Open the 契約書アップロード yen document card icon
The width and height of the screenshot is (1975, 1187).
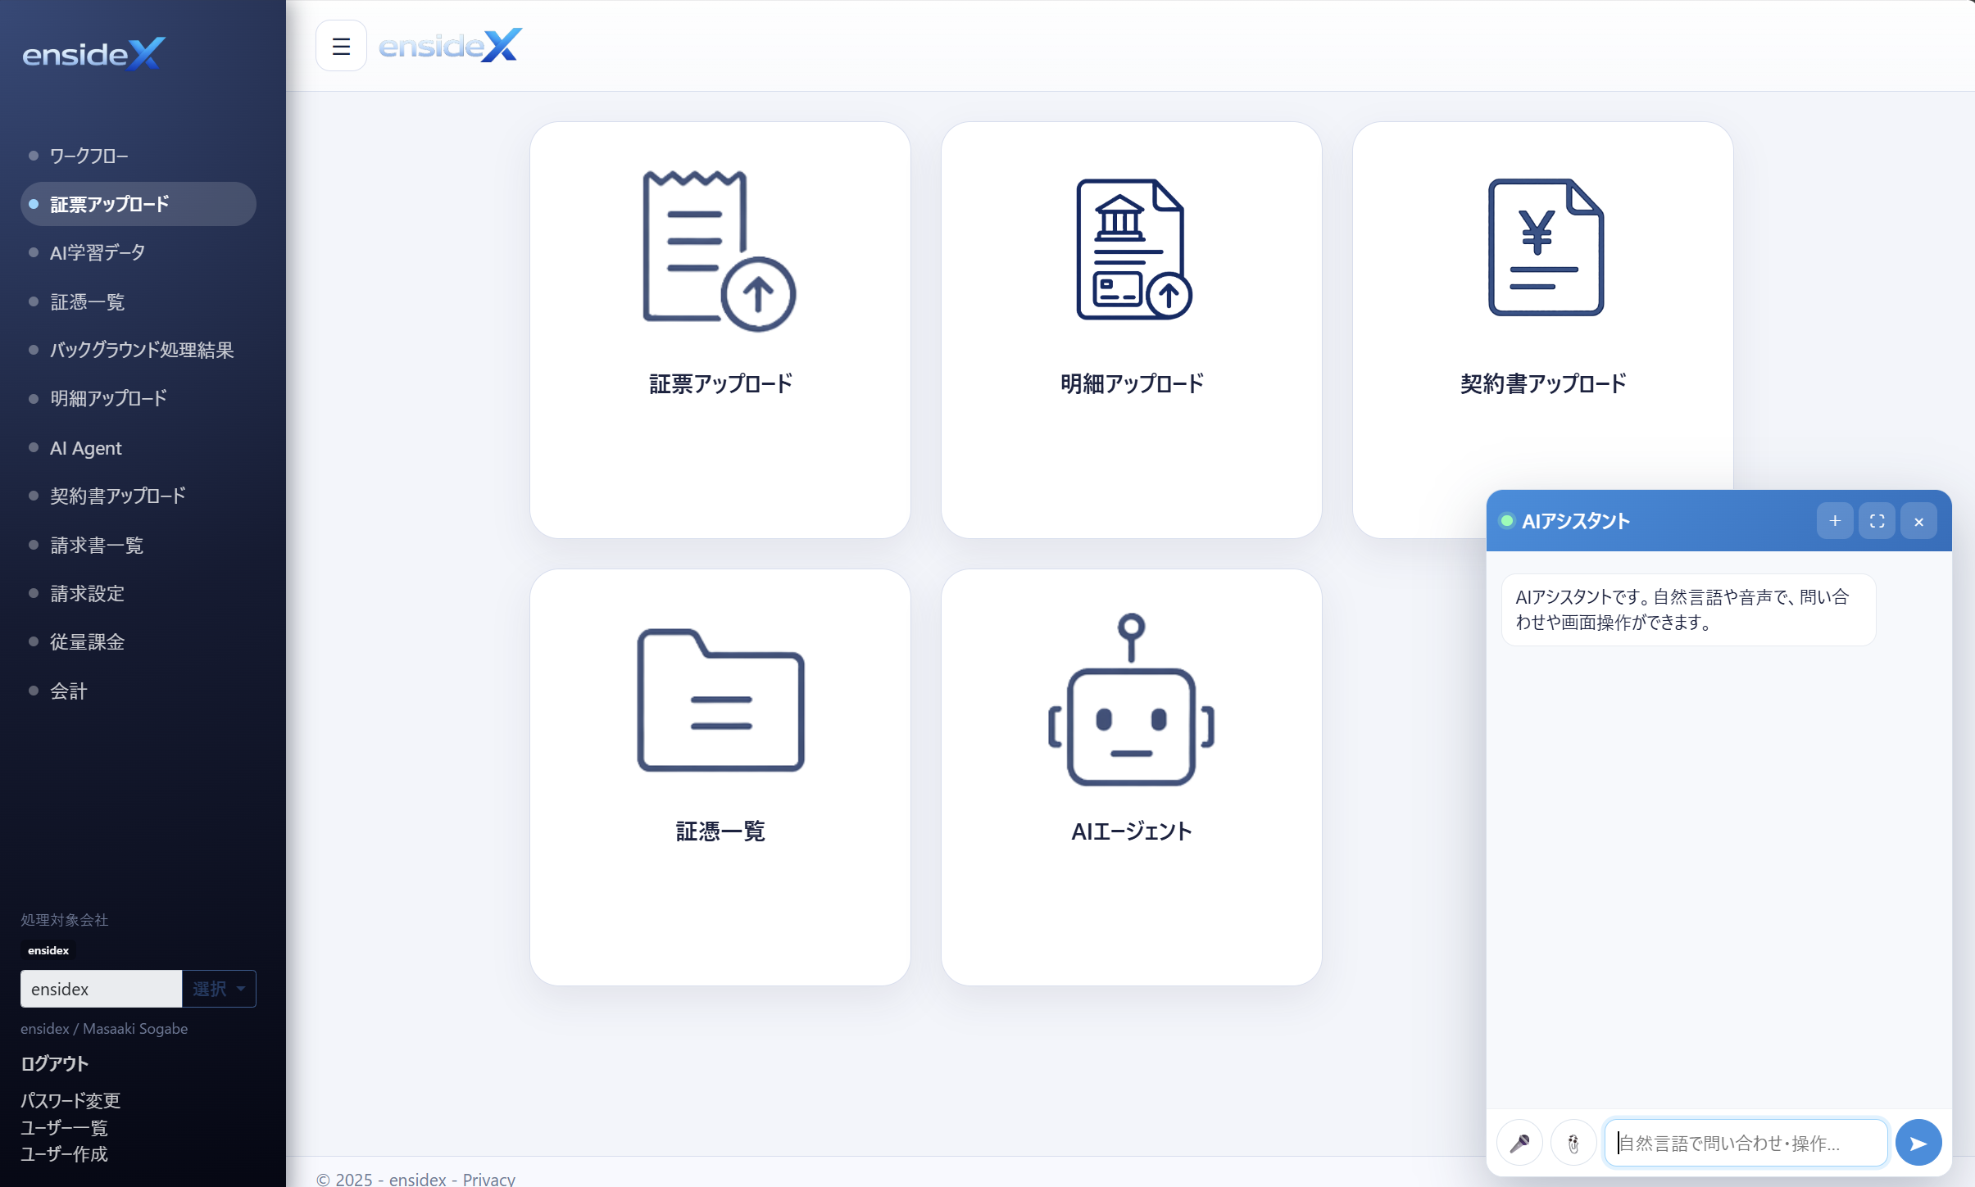pyautogui.click(x=1546, y=247)
